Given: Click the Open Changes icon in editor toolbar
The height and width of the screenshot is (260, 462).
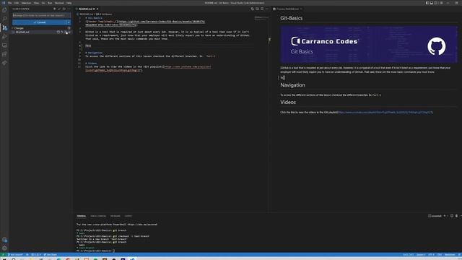Looking at the screenshot, I should coord(252,9).
